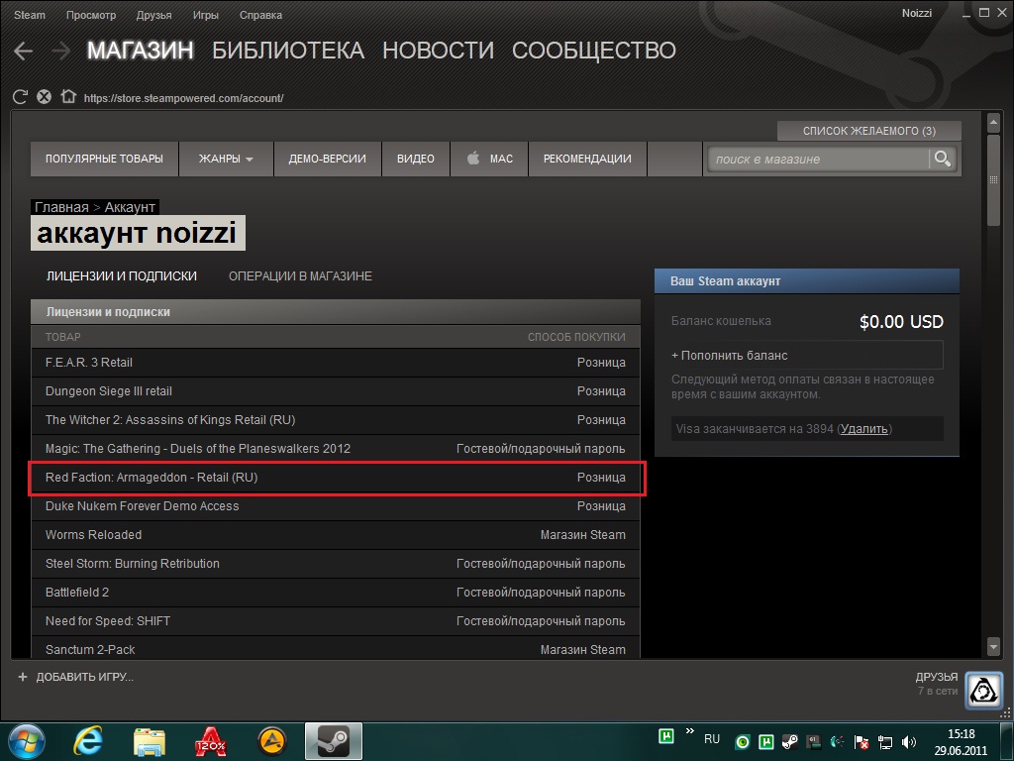
Task: Select the Need for Speed: SHIFT row
Action: pyautogui.click(x=335, y=620)
